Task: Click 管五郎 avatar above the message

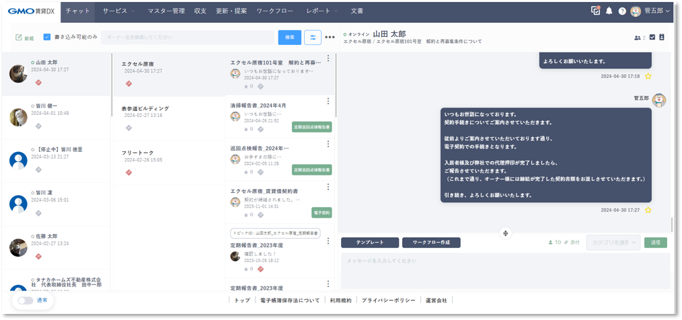Action: pyautogui.click(x=658, y=100)
